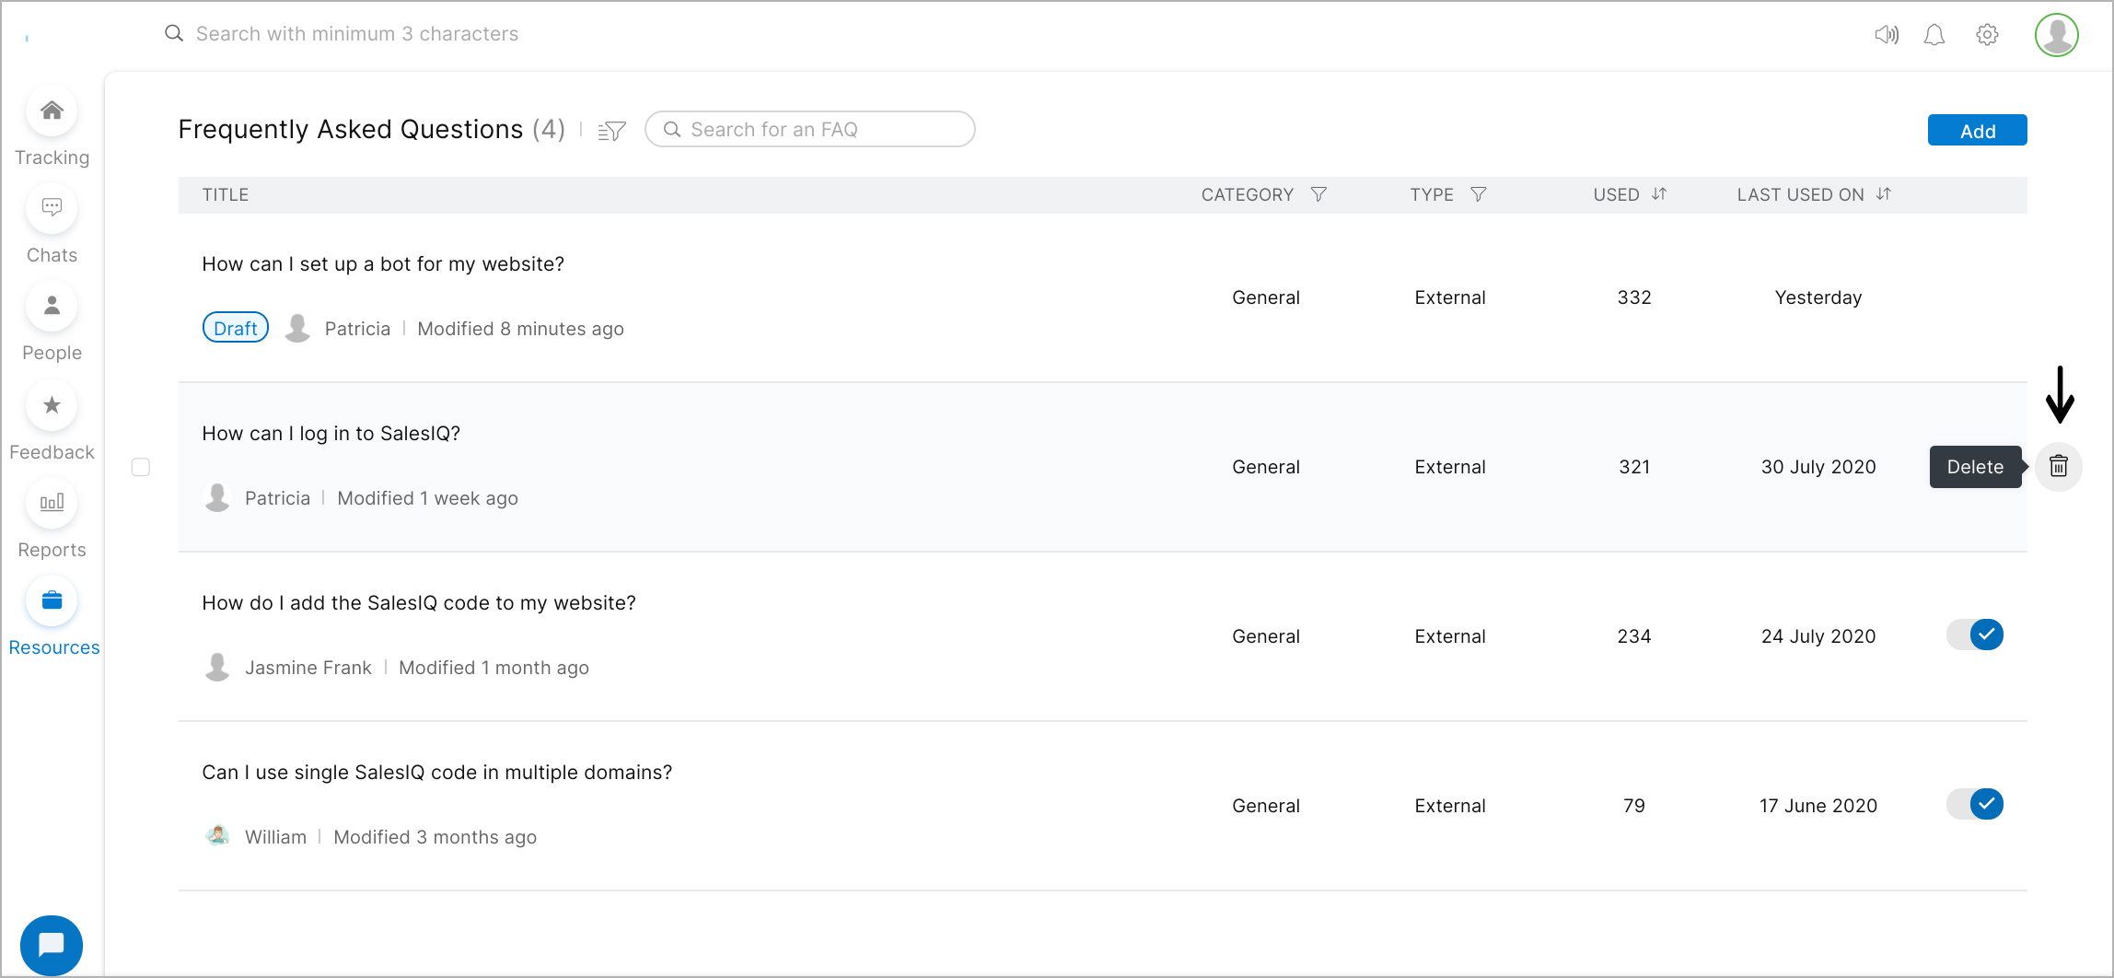Viewport: 2114px width, 978px height.
Task: Sort by the Used column
Action: click(x=1659, y=194)
